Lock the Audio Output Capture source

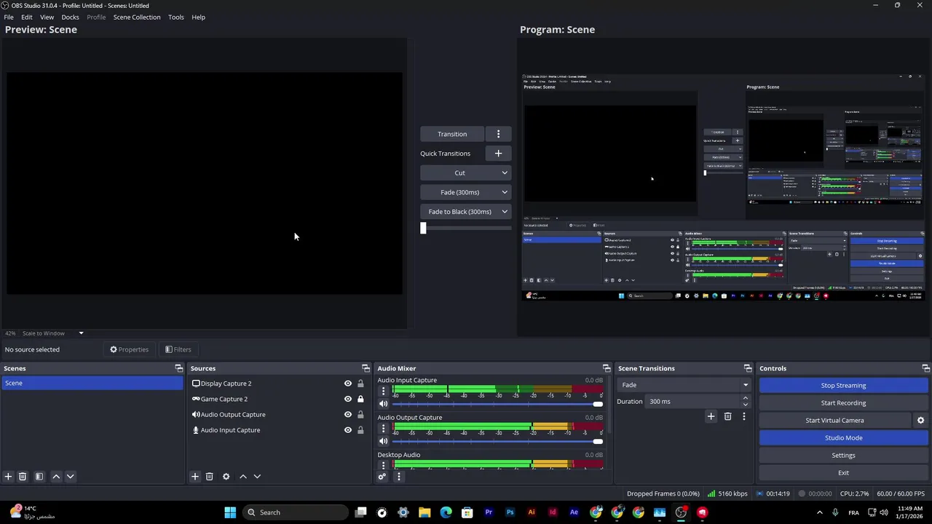[x=360, y=415]
